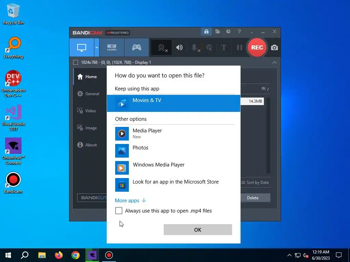Toggle speaker sound recording icon
Image resolution: width=350 pixels, height=262 pixels.
click(x=179, y=47)
